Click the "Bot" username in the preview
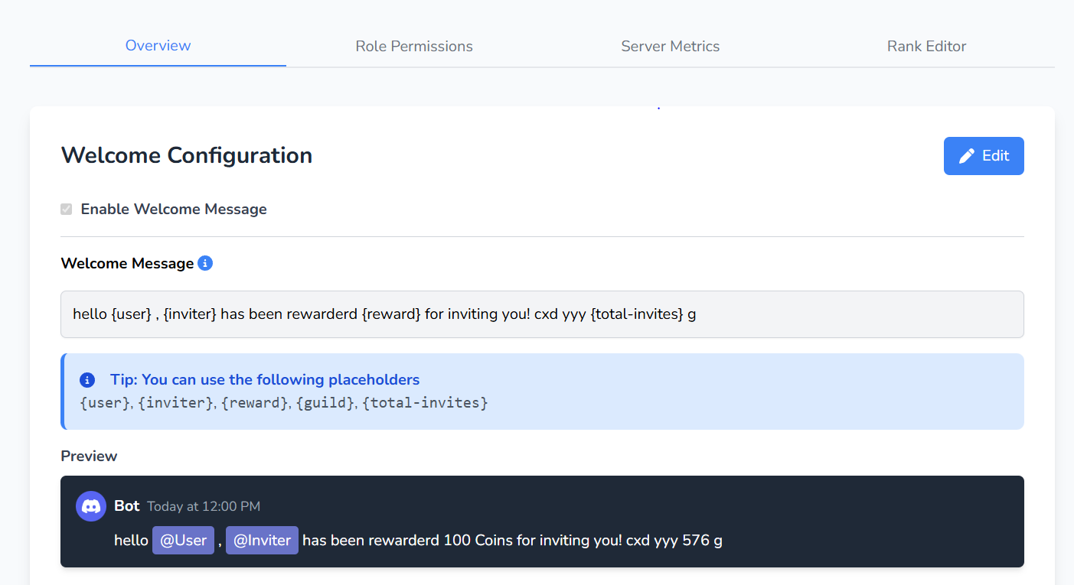The width and height of the screenshot is (1074, 585). click(127, 505)
